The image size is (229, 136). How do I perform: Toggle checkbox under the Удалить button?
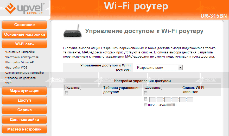coord(66,93)
